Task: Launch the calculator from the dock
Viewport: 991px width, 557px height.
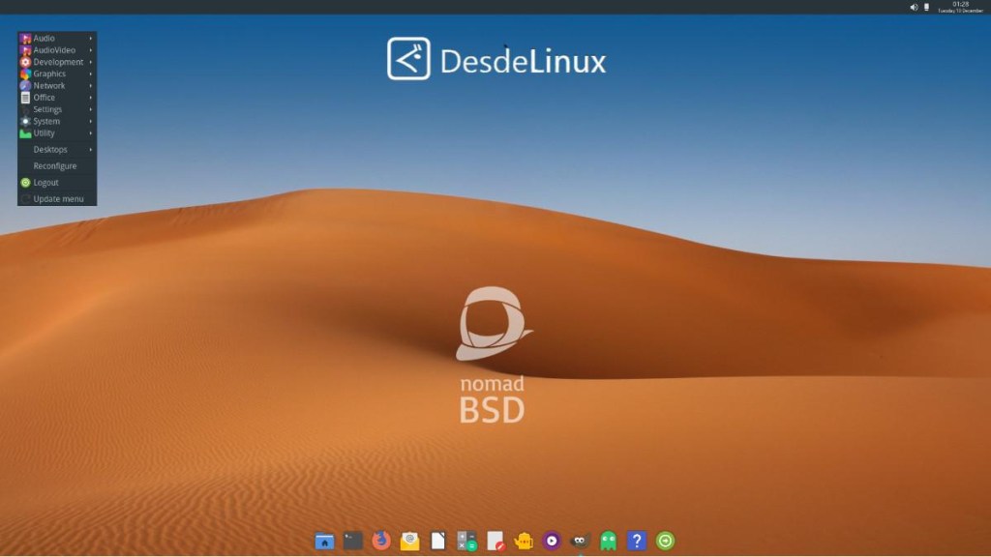Action: point(466,542)
